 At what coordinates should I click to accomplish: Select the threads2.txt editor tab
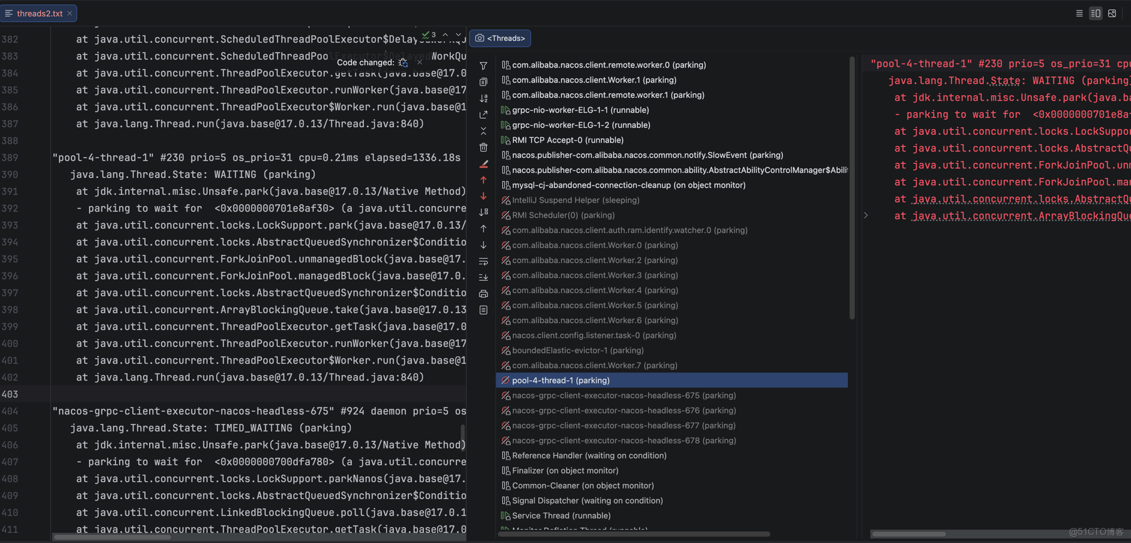tap(39, 13)
